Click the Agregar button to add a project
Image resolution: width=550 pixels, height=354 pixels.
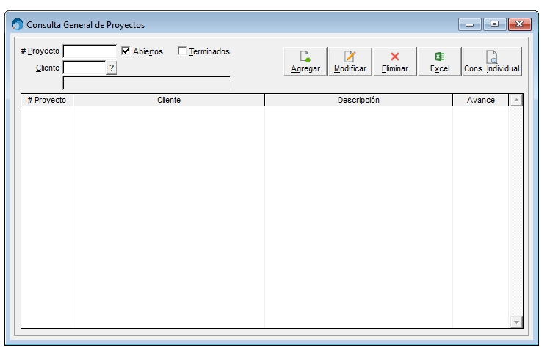(x=305, y=62)
